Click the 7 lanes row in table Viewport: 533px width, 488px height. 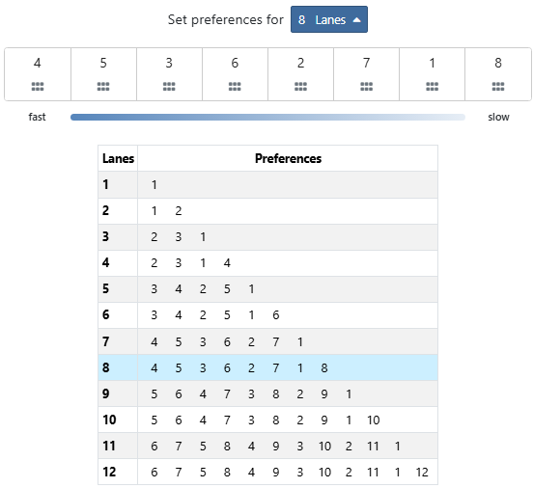[x=267, y=341]
